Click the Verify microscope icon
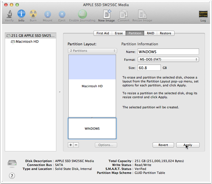212x184 pixels. [9, 14]
